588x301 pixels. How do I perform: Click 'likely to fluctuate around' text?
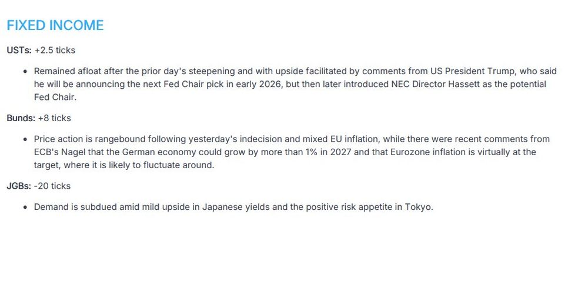pos(161,165)
